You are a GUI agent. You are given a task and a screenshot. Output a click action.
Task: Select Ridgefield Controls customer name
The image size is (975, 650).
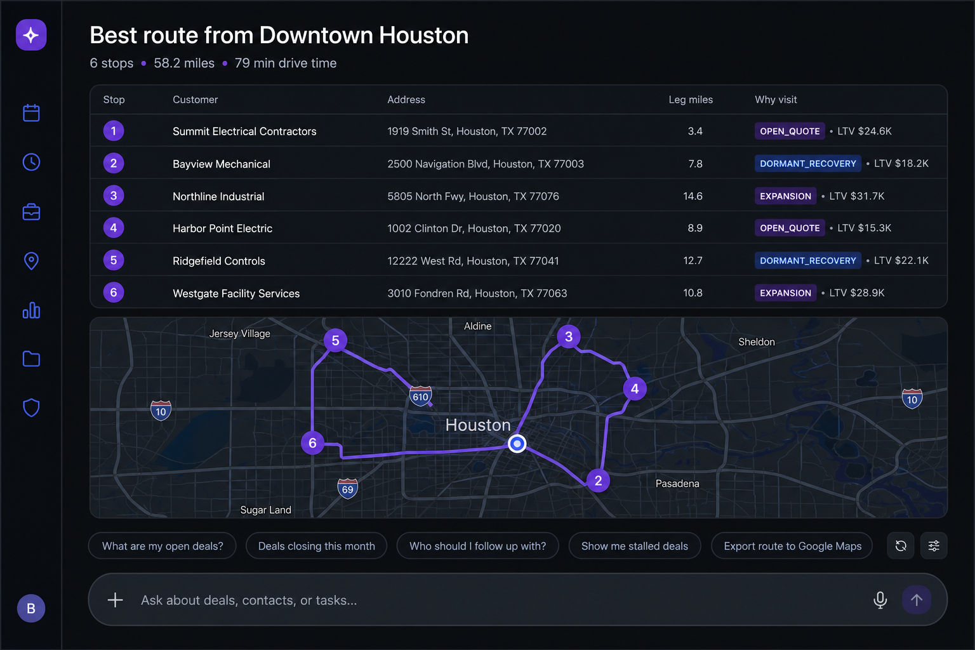pos(219,261)
